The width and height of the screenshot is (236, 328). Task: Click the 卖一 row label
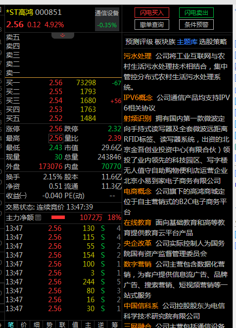(x=13, y=73)
